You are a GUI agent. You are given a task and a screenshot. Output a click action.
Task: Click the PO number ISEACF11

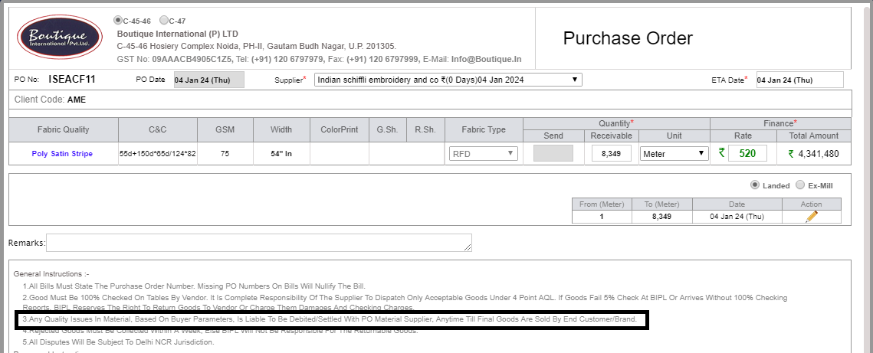pyautogui.click(x=72, y=80)
